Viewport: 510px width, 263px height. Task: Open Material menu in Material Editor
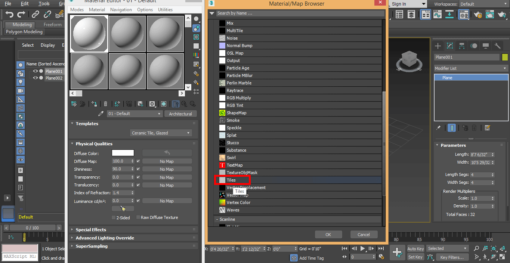click(x=97, y=10)
